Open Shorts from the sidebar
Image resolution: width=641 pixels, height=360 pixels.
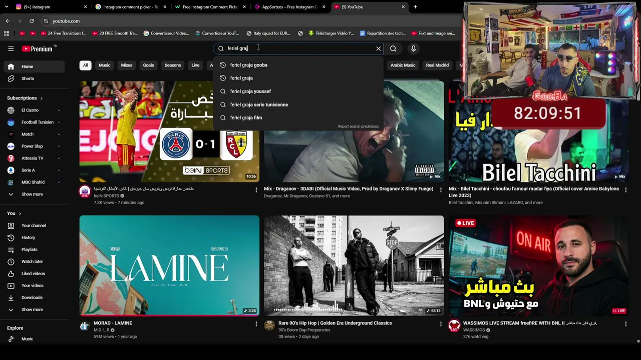point(34,78)
